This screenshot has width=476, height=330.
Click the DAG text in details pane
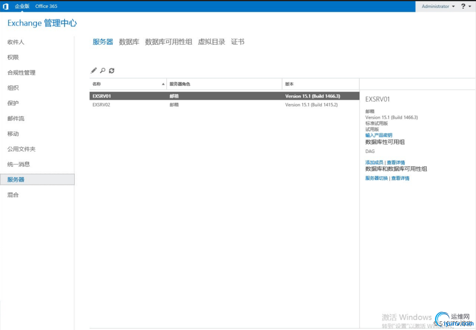370,151
